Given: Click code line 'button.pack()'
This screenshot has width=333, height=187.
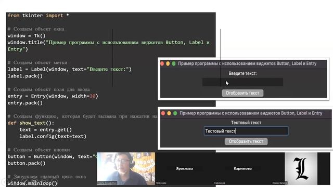Looking at the screenshot, I should 27,163.
